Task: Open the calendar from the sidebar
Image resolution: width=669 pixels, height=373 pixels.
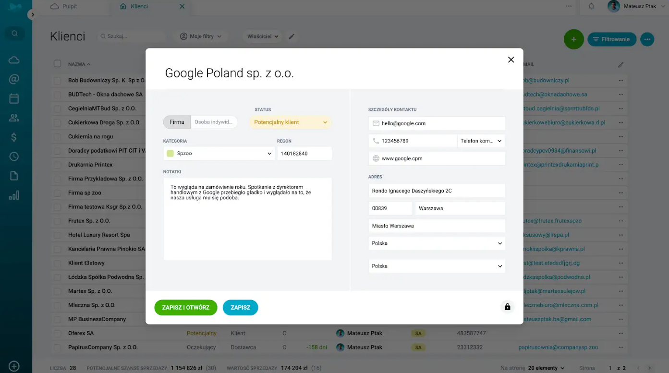Action: tap(14, 98)
